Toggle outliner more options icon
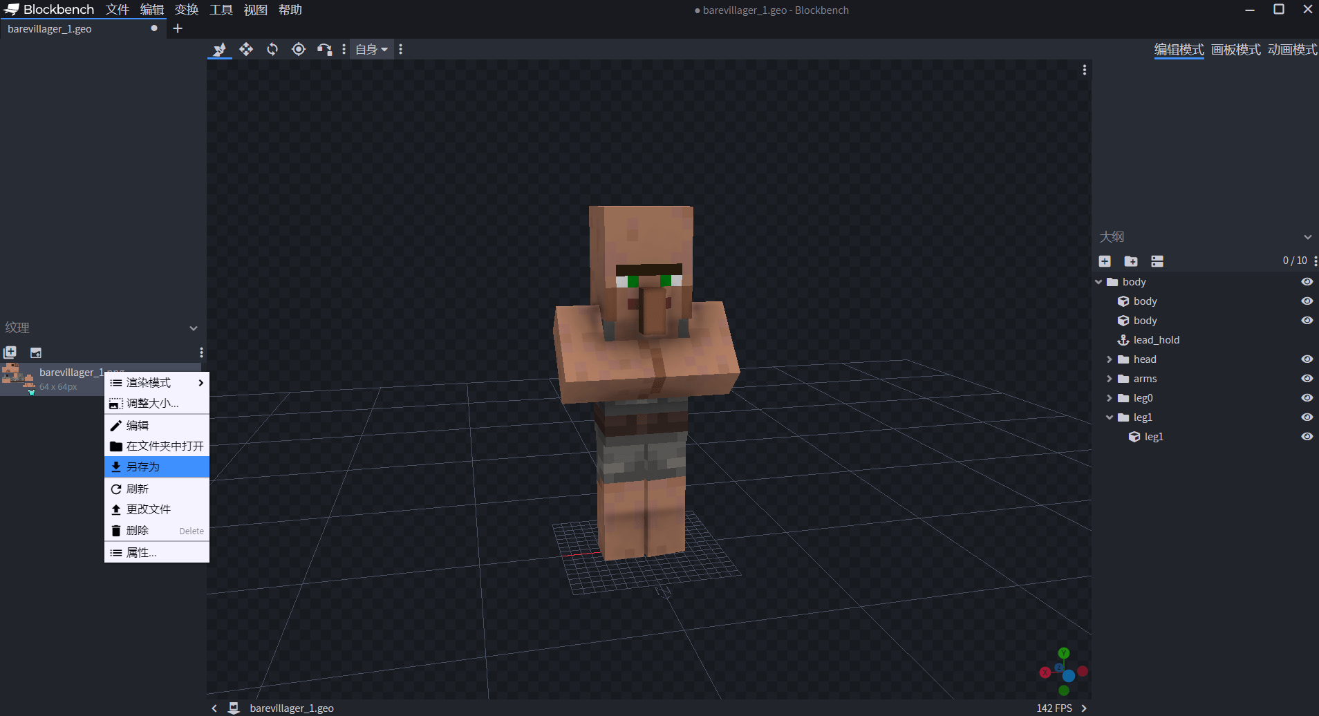Image resolution: width=1319 pixels, height=716 pixels. [1157, 261]
